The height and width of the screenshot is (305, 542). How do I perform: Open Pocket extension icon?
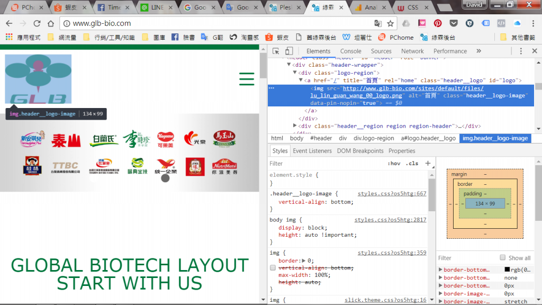[x=454, y=23]
